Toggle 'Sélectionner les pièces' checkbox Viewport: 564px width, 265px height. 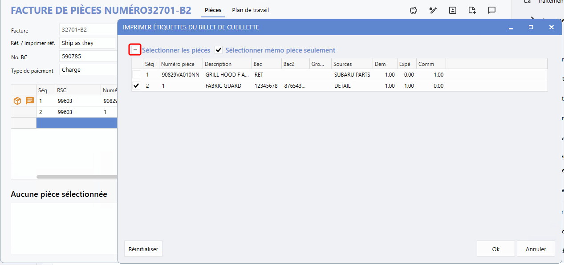tap(135, 50)
